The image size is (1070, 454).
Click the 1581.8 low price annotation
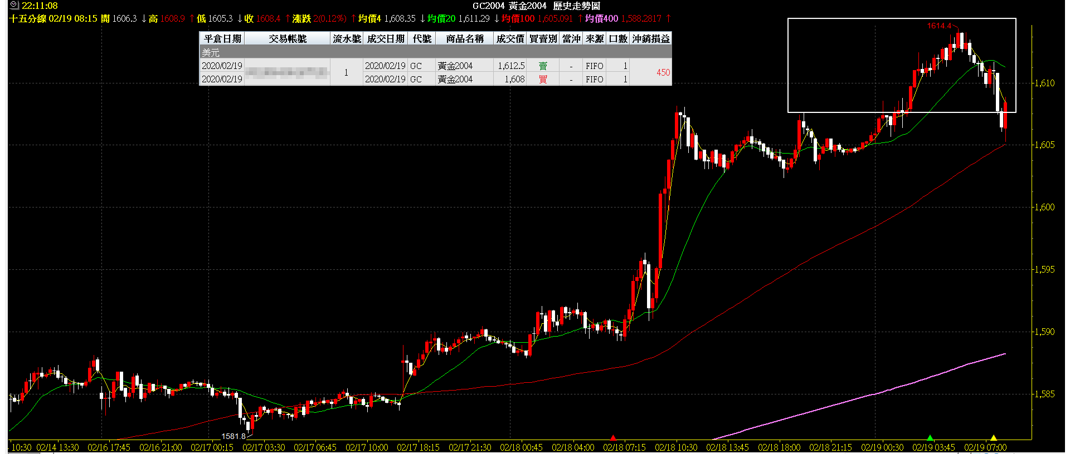tap(234, 436)
